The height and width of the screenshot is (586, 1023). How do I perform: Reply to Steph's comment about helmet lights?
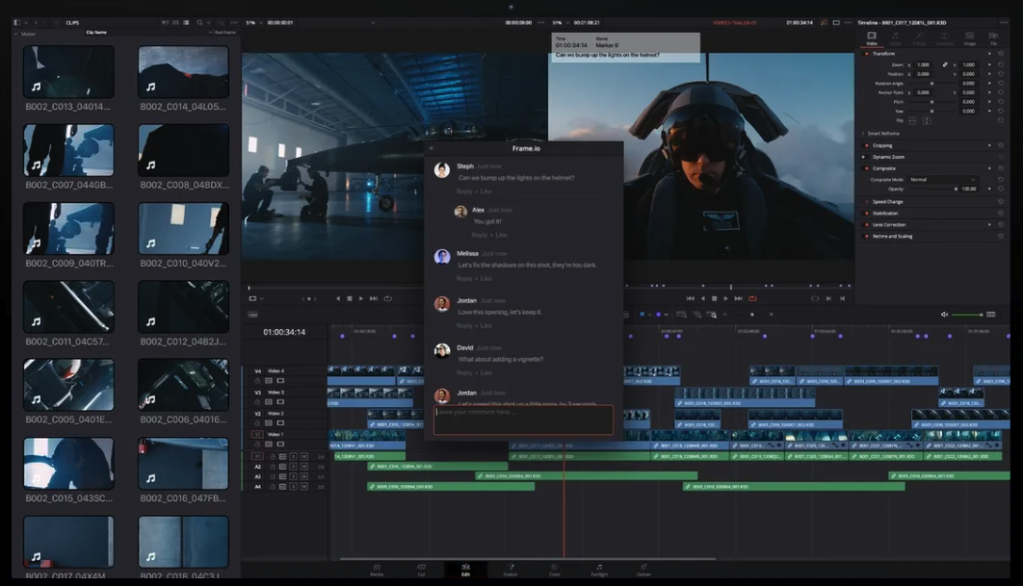(x=461, y=191)
